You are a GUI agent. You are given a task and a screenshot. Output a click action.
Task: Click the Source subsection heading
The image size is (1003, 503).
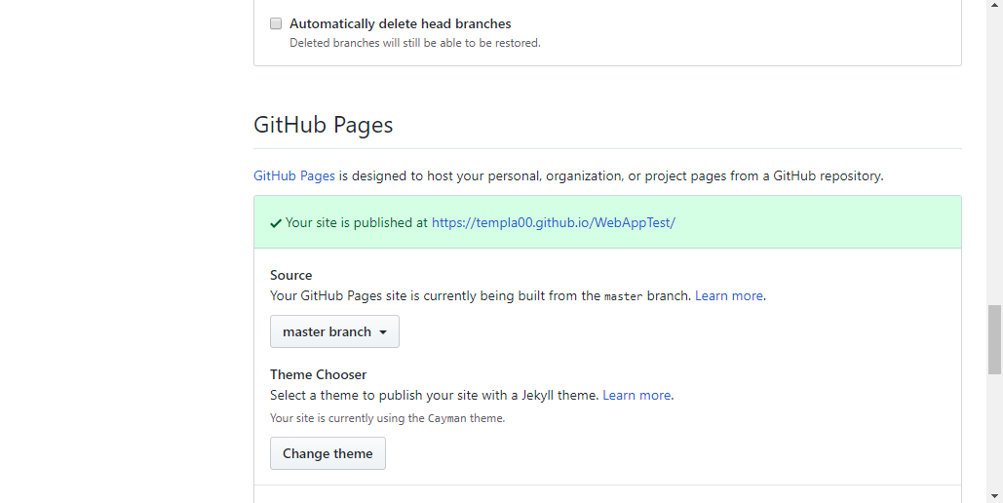point(290,275)
